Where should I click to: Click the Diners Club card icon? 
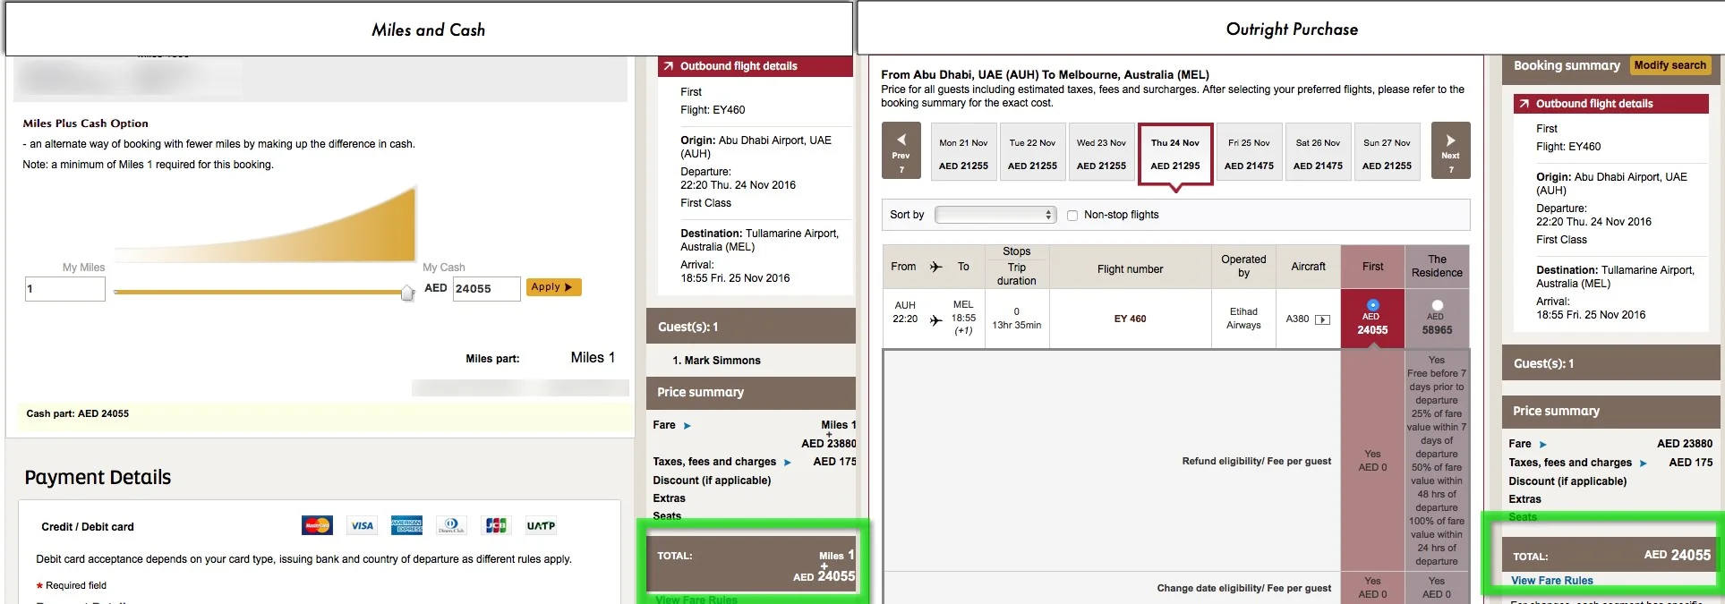451,525
